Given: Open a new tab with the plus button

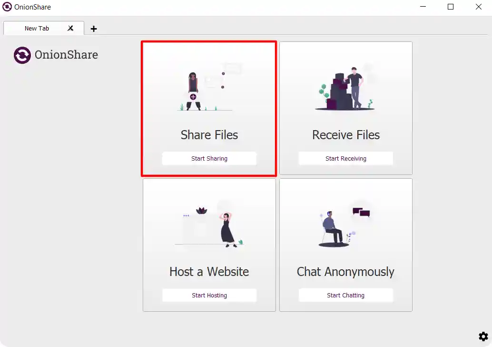Looking at the screenshot, I should click(93, 29).
